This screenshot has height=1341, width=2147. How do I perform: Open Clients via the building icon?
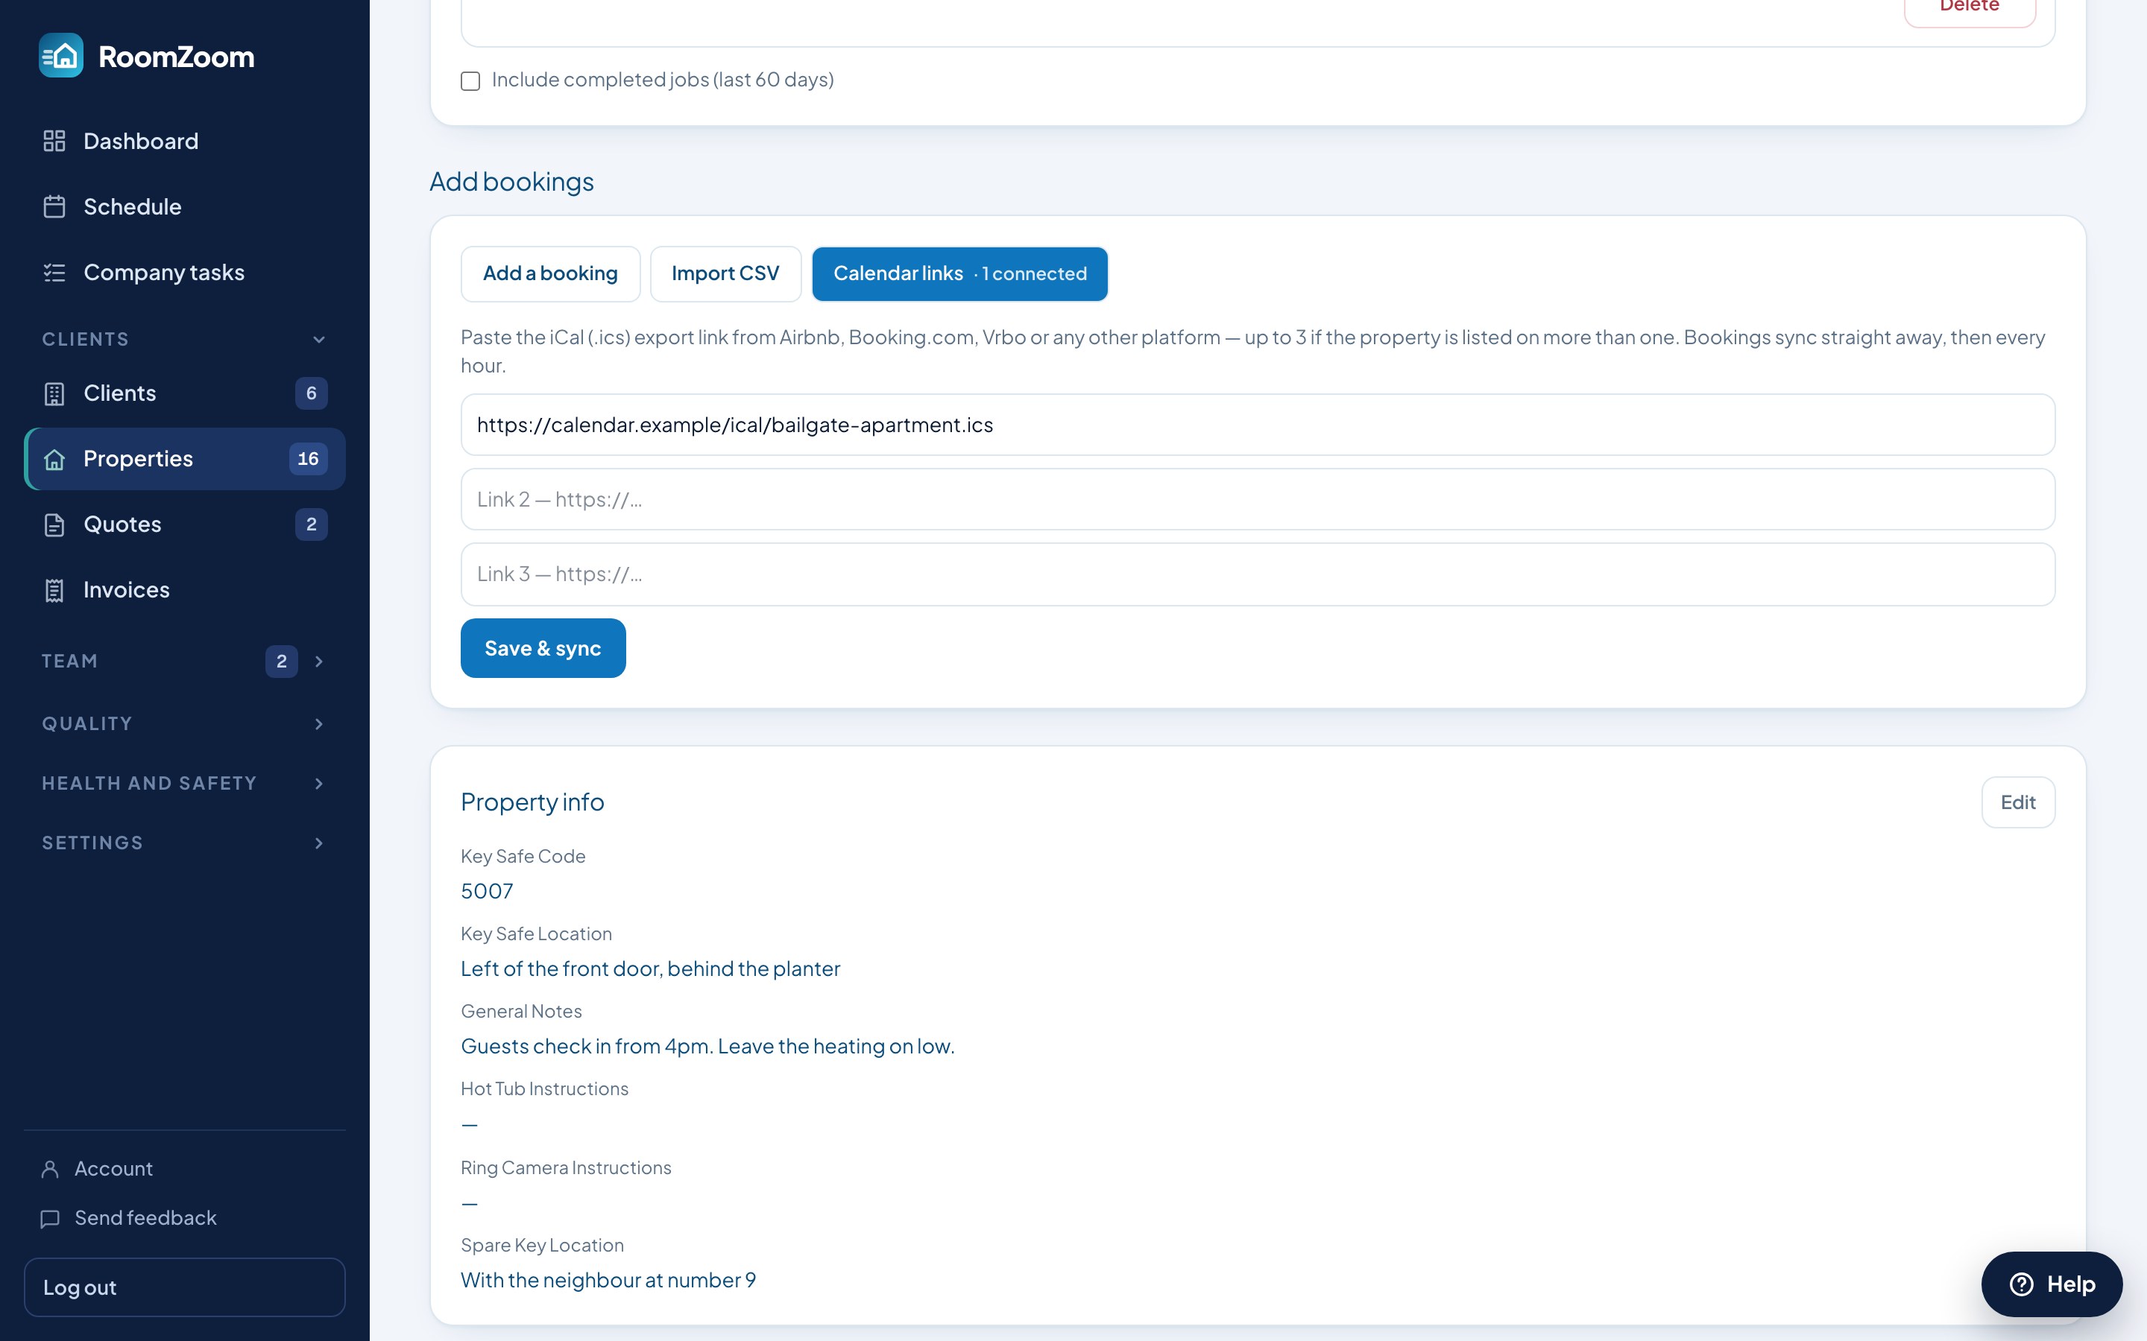54,393
